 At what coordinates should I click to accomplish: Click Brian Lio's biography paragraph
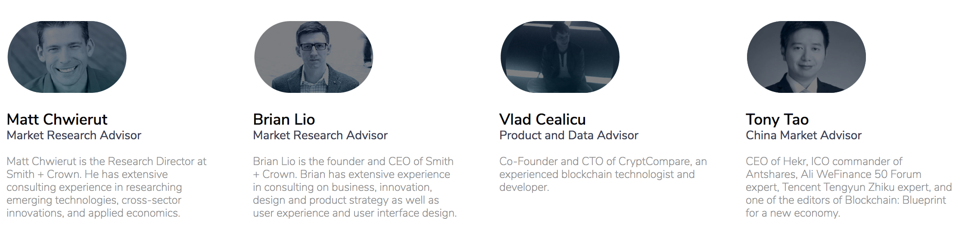355,187
